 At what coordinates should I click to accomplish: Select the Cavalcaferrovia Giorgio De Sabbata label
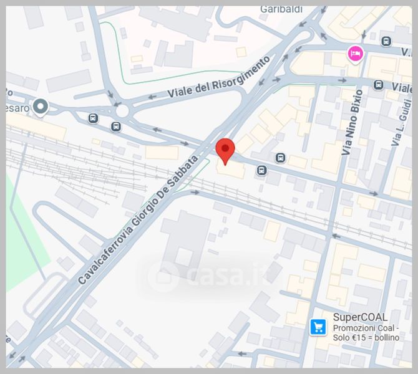138,219
